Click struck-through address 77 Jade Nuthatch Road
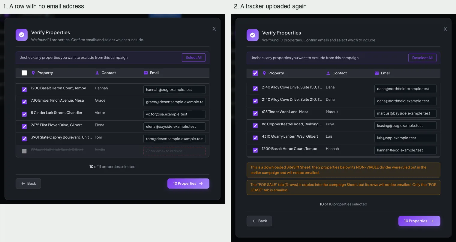Image resolution: width=456 pixels, height=242 pixels. (57, 150)
